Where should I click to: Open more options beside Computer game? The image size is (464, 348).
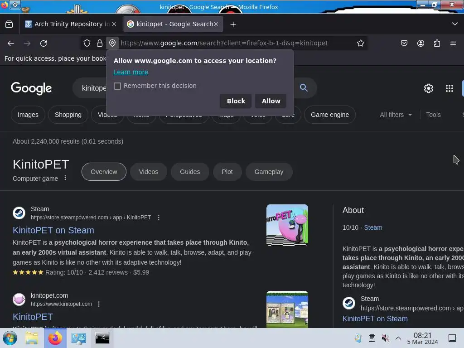65,178
